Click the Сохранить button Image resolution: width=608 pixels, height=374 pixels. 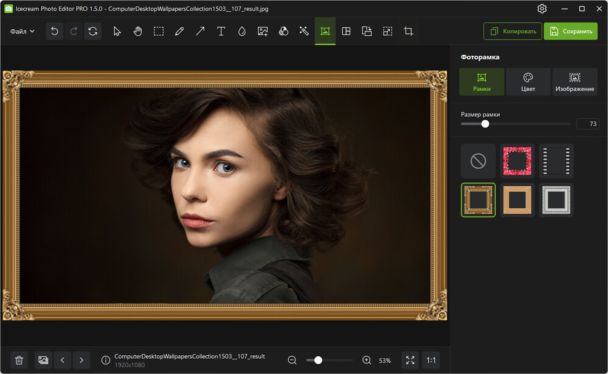click(570, 31)
